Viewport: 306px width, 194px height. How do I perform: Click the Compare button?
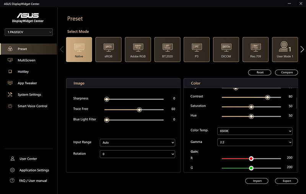pos(286,72)
